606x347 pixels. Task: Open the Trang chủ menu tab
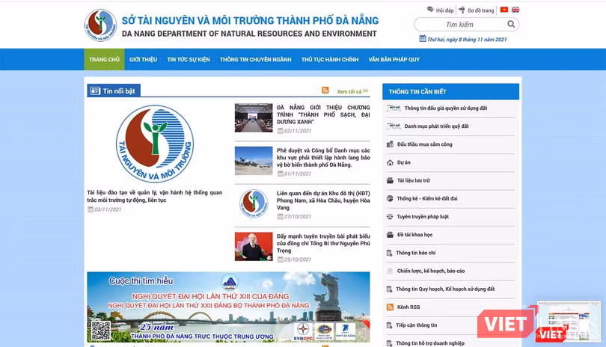pyautogui.click(x=104, y=59)
